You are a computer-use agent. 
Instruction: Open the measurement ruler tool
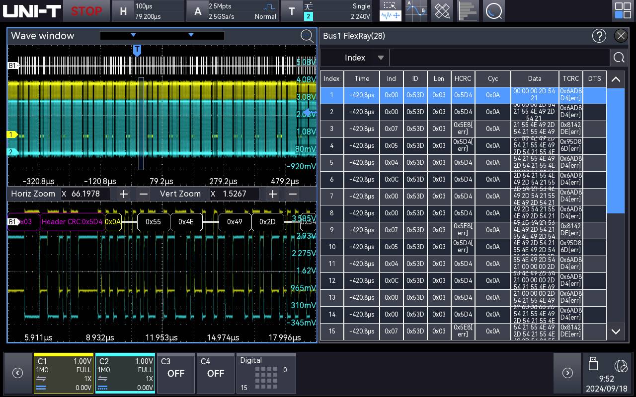442,11
